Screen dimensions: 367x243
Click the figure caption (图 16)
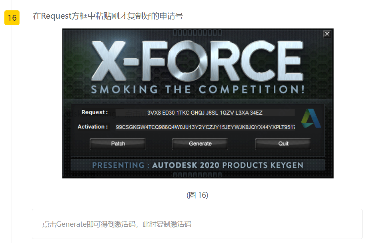click(197, 195)
